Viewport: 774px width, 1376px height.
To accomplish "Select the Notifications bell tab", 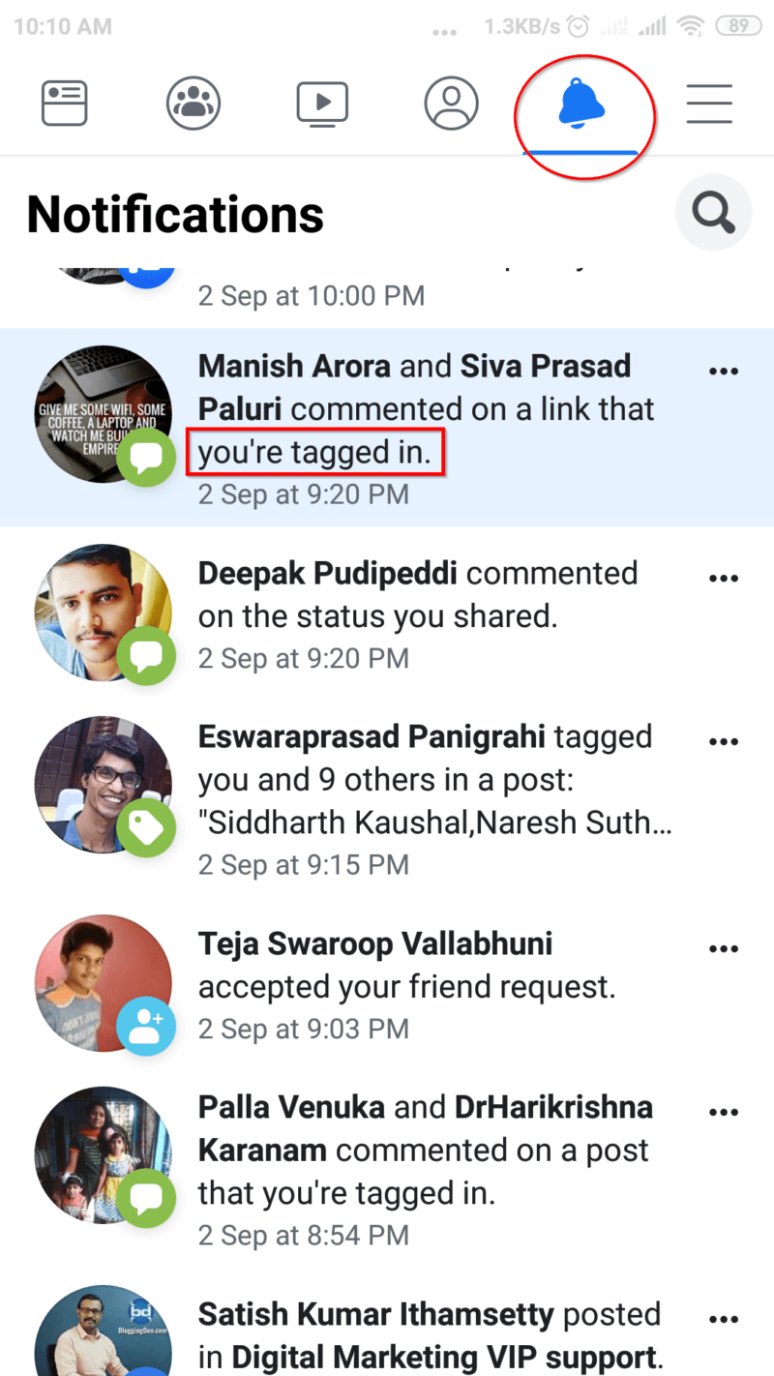I will point(580,103).
